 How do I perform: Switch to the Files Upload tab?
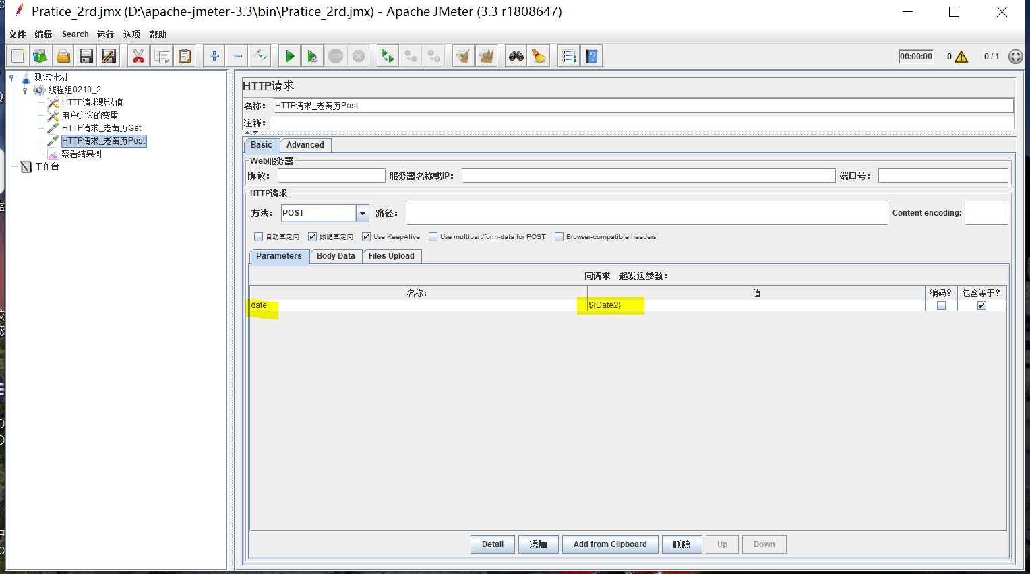392,256
